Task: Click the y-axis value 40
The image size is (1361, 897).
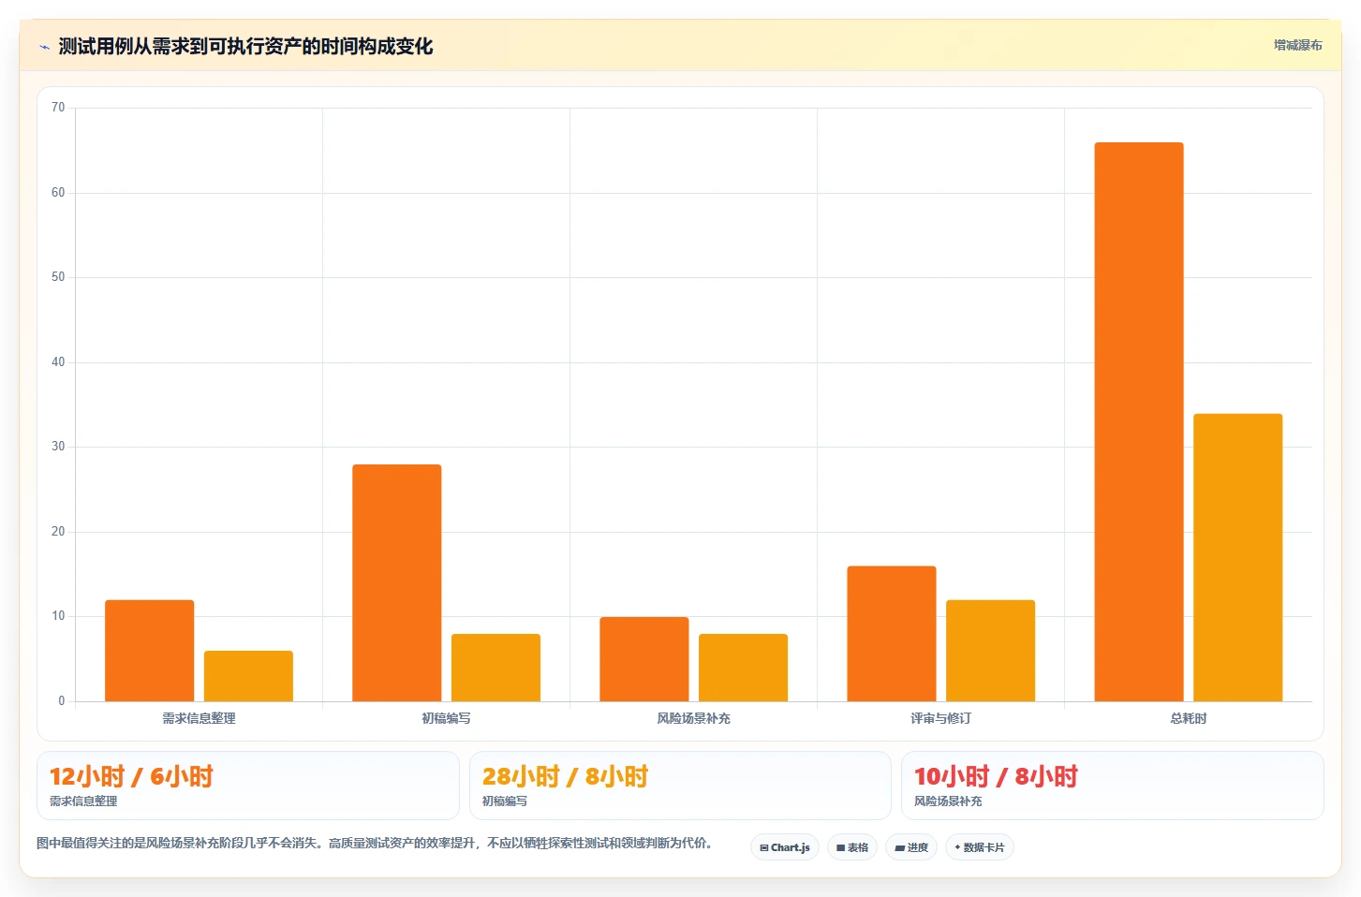Action: point(58,362)
